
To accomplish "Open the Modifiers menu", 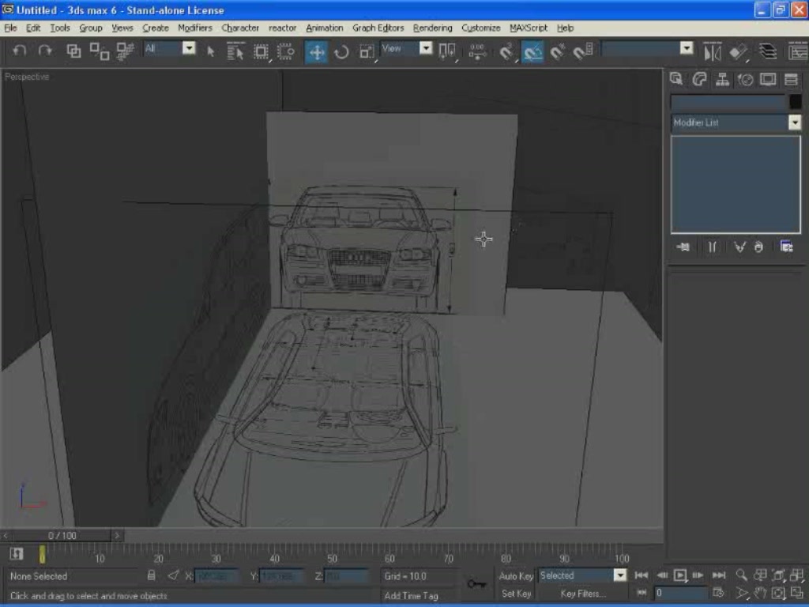I will point(194,28).
